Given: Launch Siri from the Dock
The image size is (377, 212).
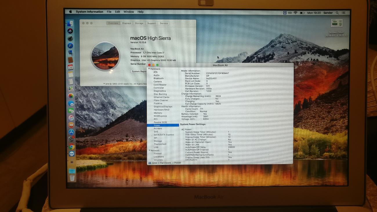Looking at the screenshot, I should click(70, 31).
